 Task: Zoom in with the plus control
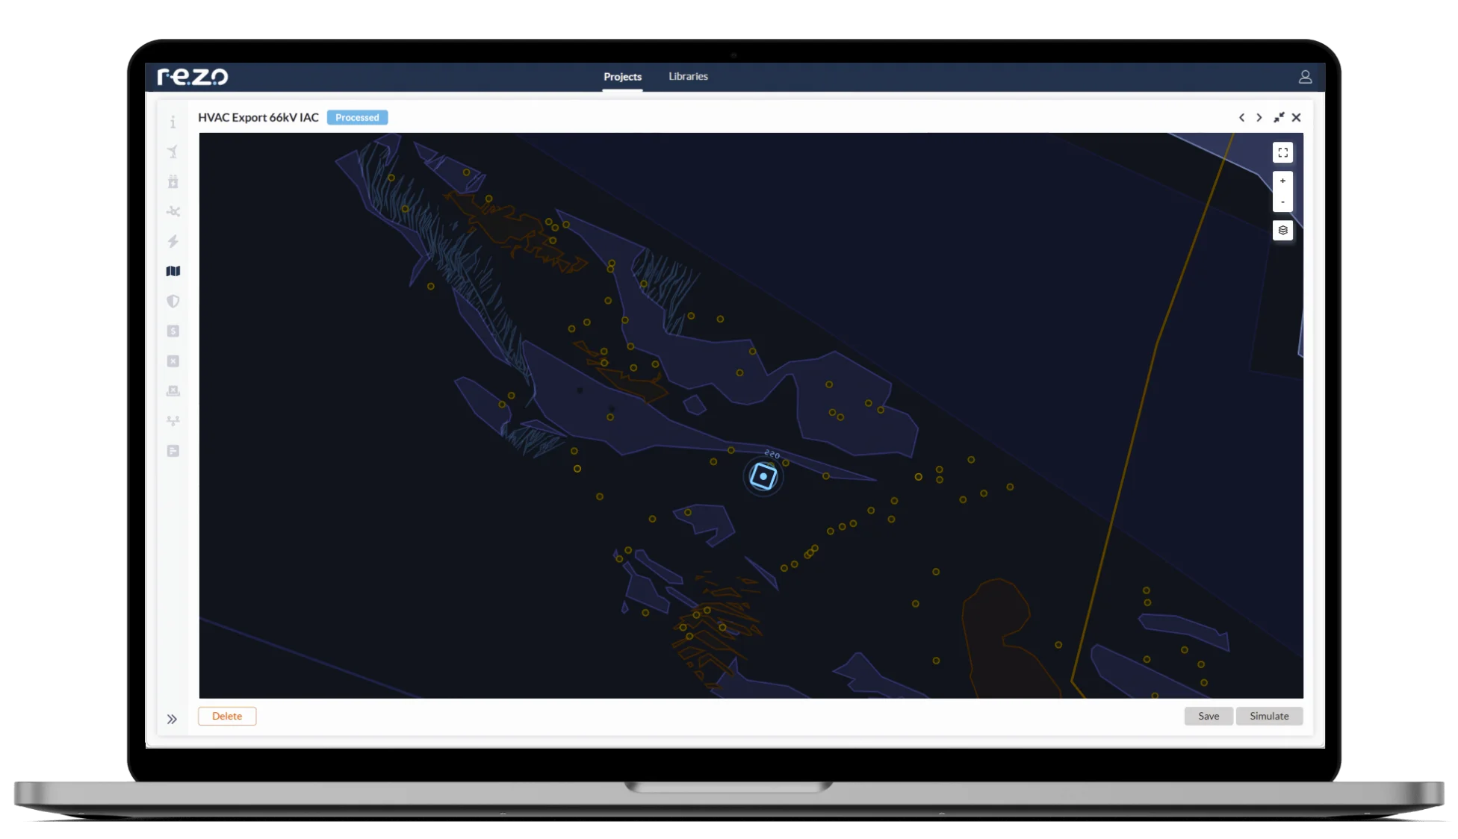click(1282, 181)
